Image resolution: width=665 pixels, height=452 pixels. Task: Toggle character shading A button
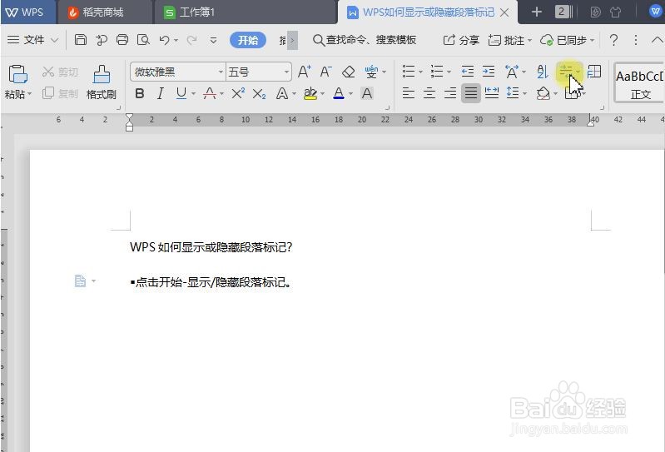click(367, 93)
